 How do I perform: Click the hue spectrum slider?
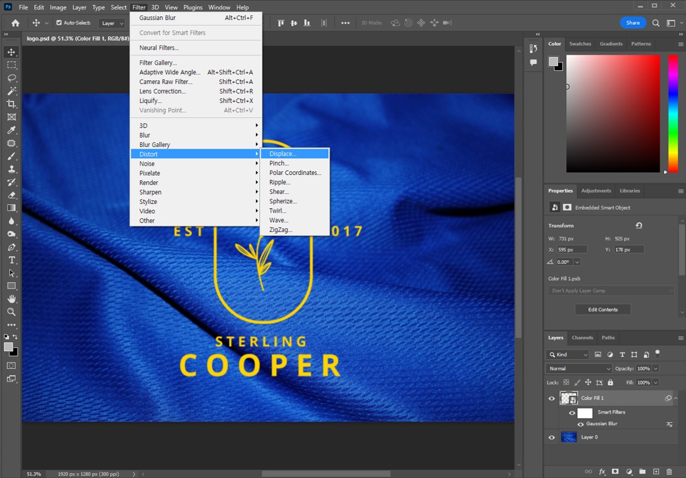(673, 114)
